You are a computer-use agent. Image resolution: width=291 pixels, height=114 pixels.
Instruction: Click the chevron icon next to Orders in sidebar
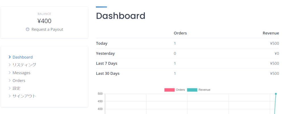pos(10,81)
